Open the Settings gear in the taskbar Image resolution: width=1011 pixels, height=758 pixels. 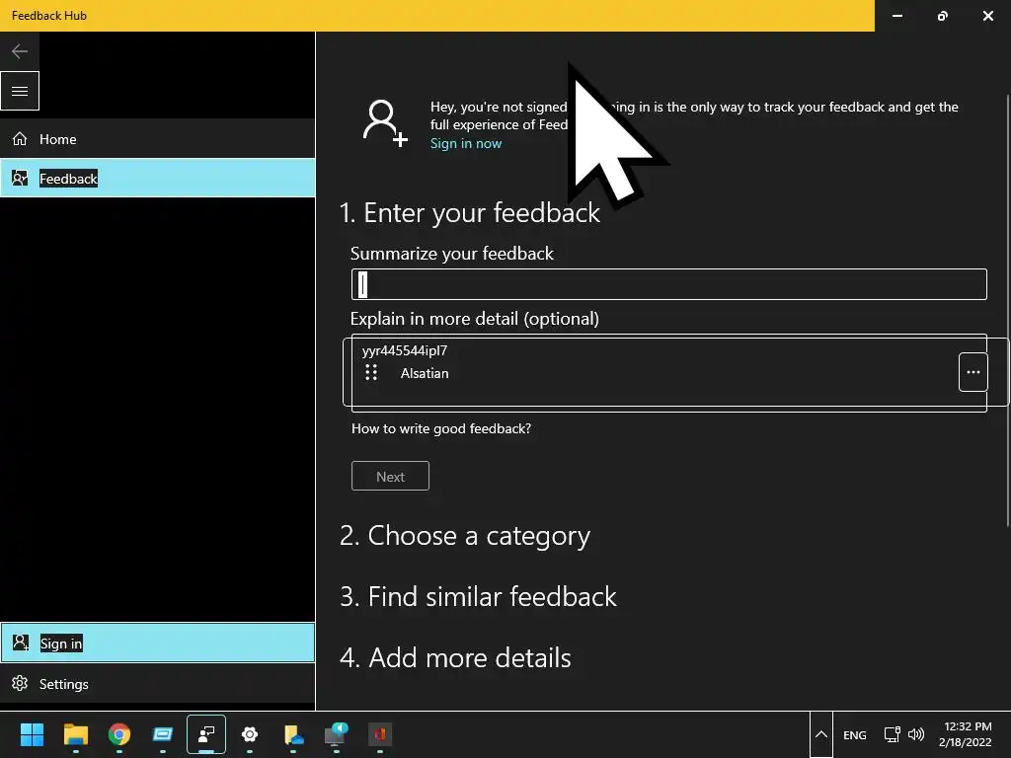(x=250, y=734)
